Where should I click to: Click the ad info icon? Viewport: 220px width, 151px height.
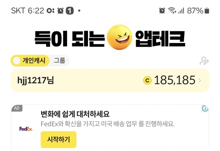click(x=205, y=108)
